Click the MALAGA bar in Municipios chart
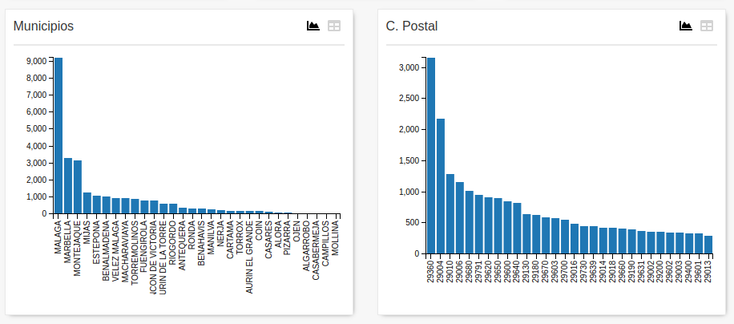 point(58,136)
